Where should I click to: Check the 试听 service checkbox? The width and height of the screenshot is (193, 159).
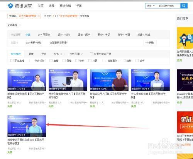(x=137, y=60)
